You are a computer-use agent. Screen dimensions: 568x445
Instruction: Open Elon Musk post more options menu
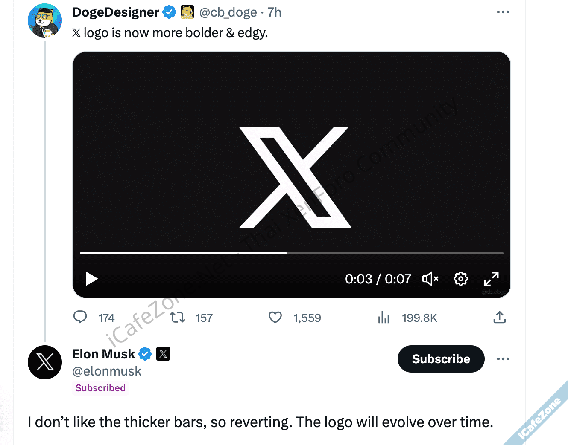pyautogui.click(x=503, y=359)
